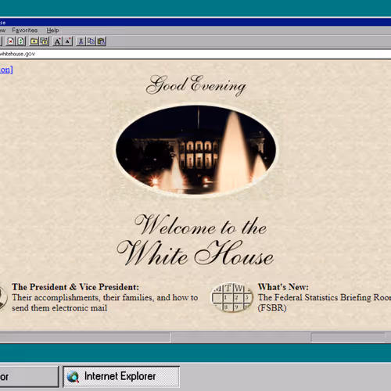Click the whitehouse.gov address field
The image size is (391, 391).
pyautogui.click(x=195, y=54)
